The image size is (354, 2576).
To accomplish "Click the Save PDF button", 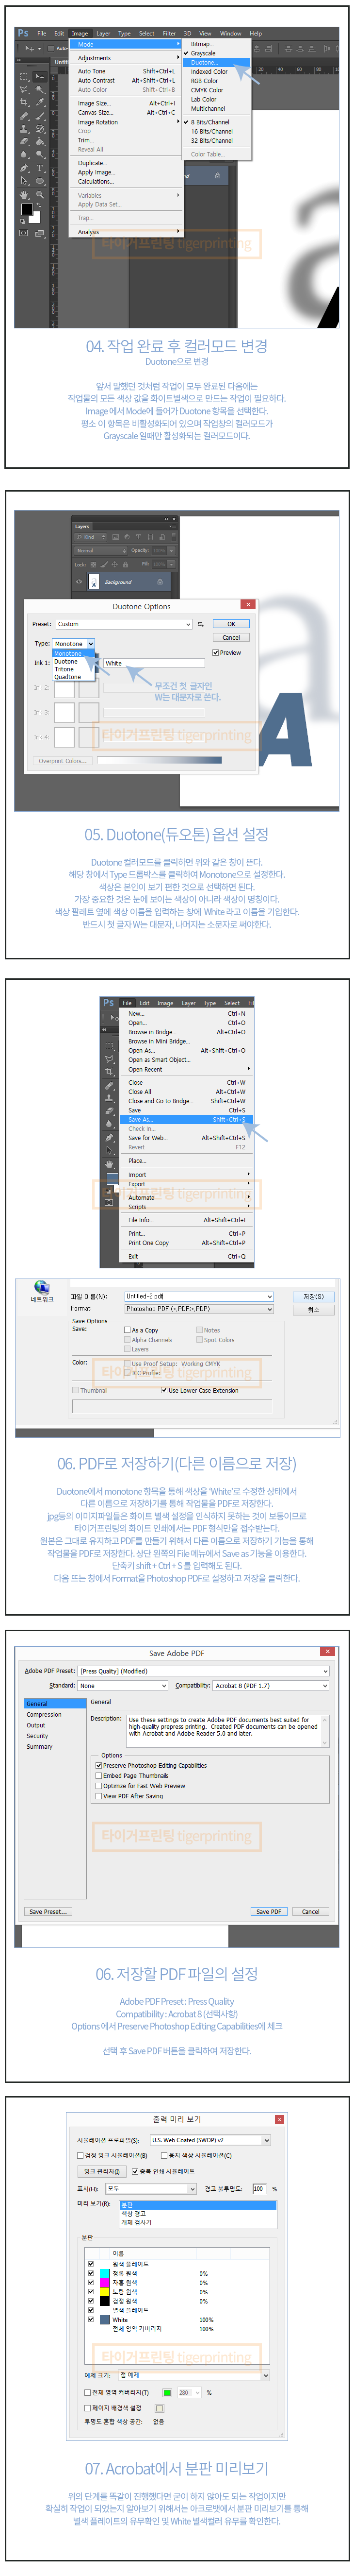I will 268,1911.
